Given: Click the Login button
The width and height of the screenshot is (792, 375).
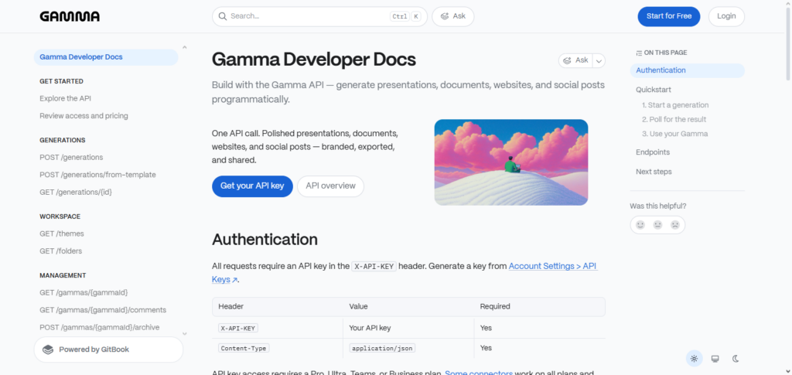Looking at the screenshot, I should pos(726,16).
